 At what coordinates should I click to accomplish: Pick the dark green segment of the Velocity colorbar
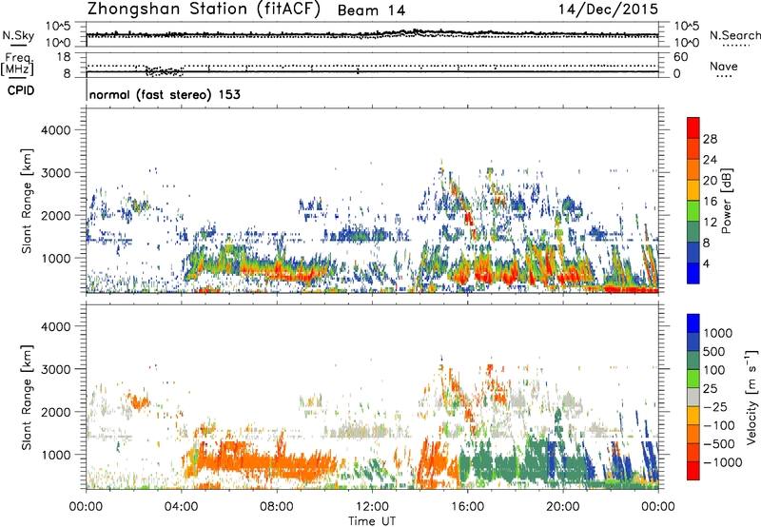[693, 361]
